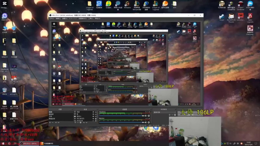Open the 电脑管家 shield desktop shortcut
Screen dimensions: 260x146
[x=99, y=5]
